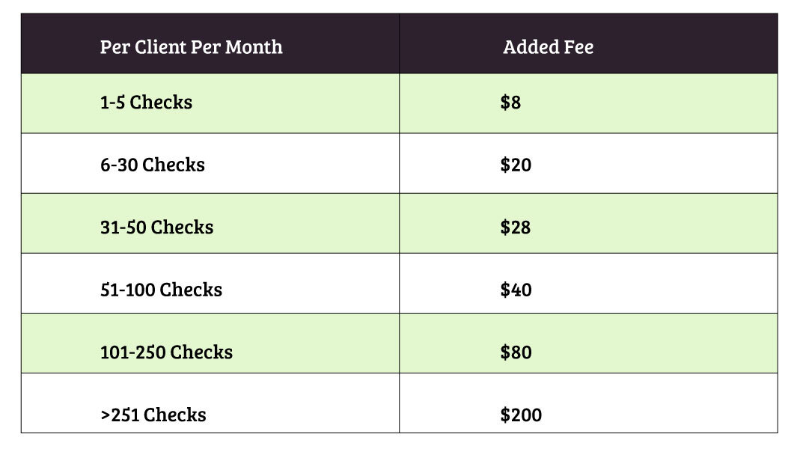Click the greater-than symbol before 251

coord(105,415)
